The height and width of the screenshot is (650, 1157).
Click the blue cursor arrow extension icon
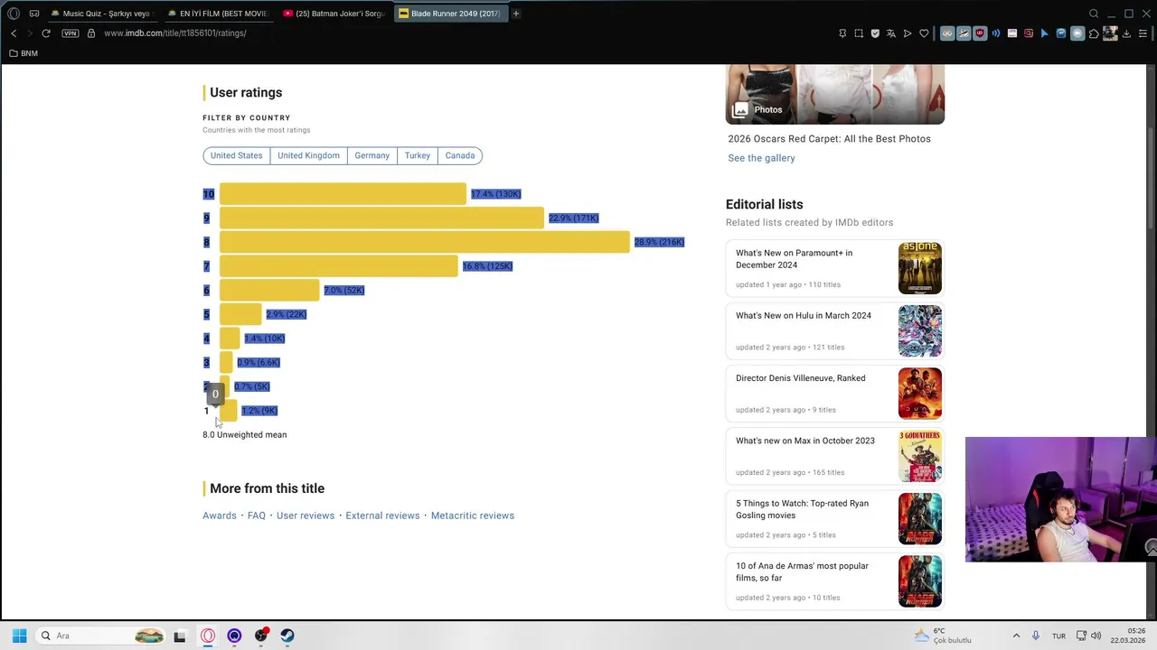coord(1045,33)
